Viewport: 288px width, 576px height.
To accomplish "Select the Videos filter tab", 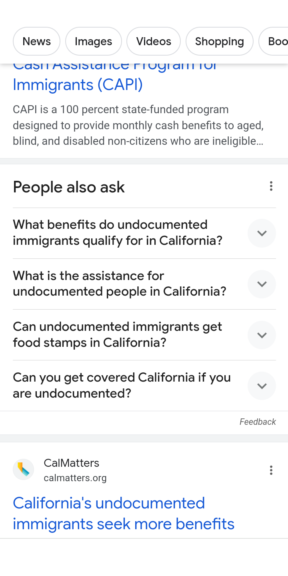I will [154, 41].
